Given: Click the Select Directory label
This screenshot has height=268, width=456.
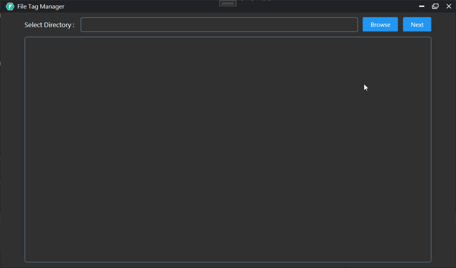Looking at the screenshot, I should point(49,24).
